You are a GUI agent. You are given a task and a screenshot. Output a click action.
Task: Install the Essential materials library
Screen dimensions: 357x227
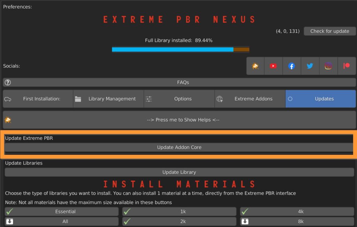coord(62,212)
